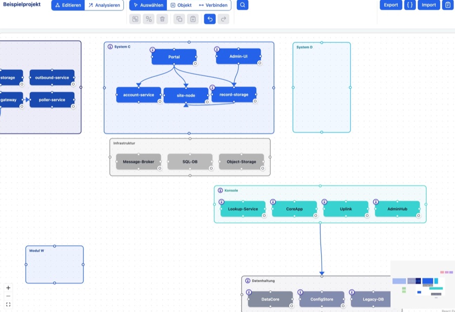Click the Import button

(429, 5)
